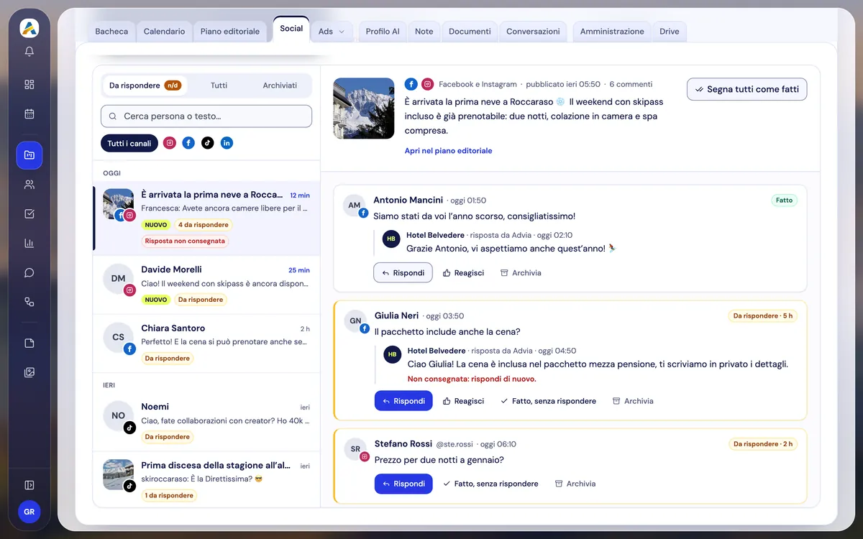863x539 pixels.
Task: Expand the Ads tab dropdown
Action: (333, 32)
